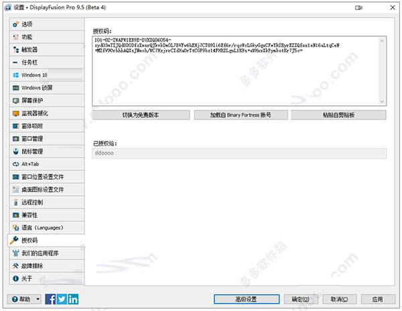Screen dimensions: 402x311
Task: Click the license box scrollbar down arrow
Action: tap(382, 101)
